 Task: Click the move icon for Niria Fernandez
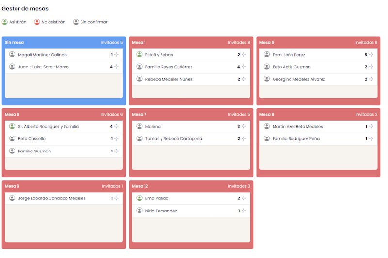(244, 211)
